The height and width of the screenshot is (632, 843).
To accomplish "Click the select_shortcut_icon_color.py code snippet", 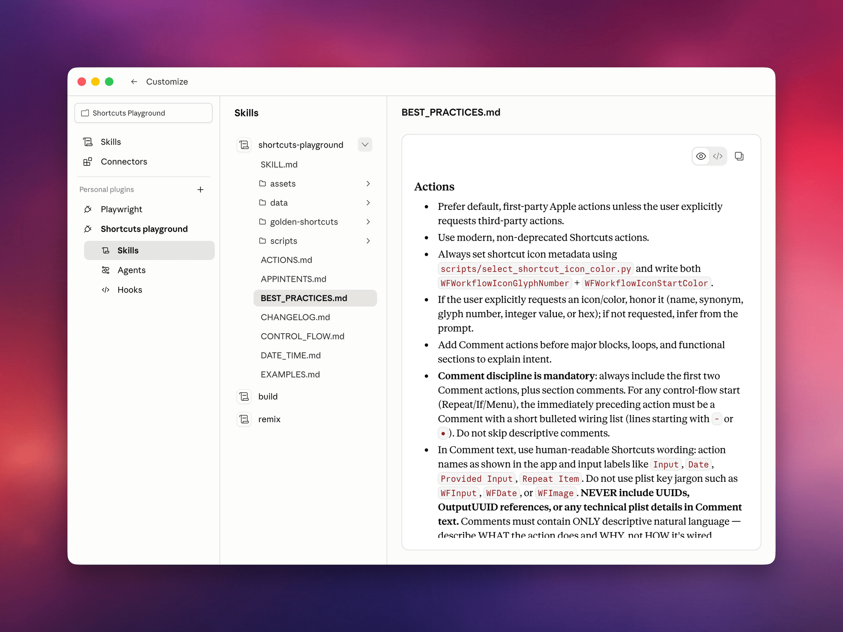I will click(536, 269).
